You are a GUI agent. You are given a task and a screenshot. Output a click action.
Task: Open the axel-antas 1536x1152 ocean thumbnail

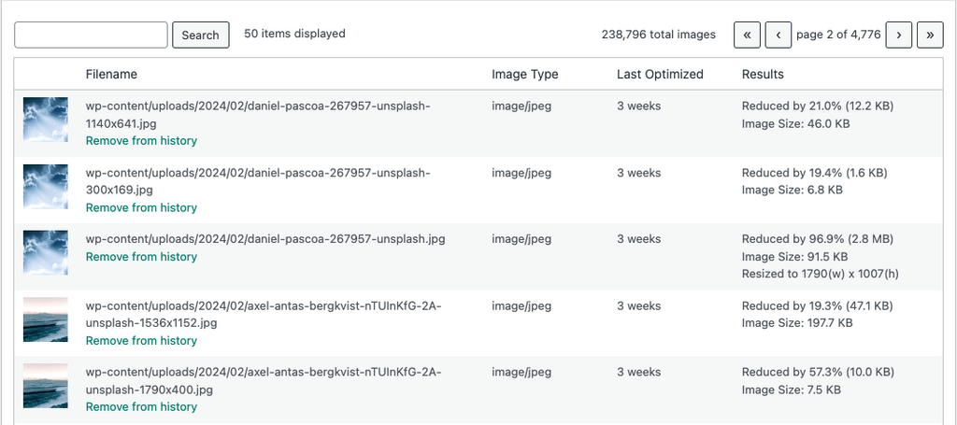pyautogui.click(x=46, y=319)
